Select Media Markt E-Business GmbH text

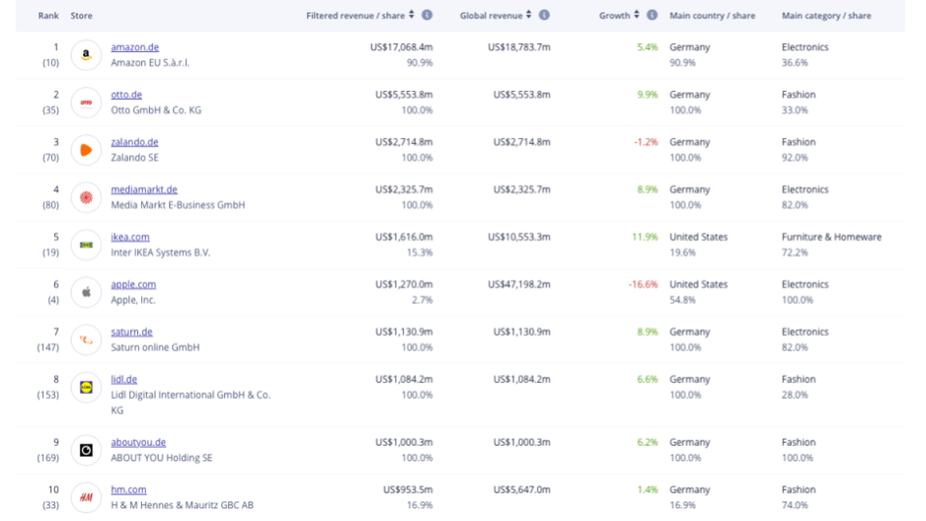[x=178, y=205]
